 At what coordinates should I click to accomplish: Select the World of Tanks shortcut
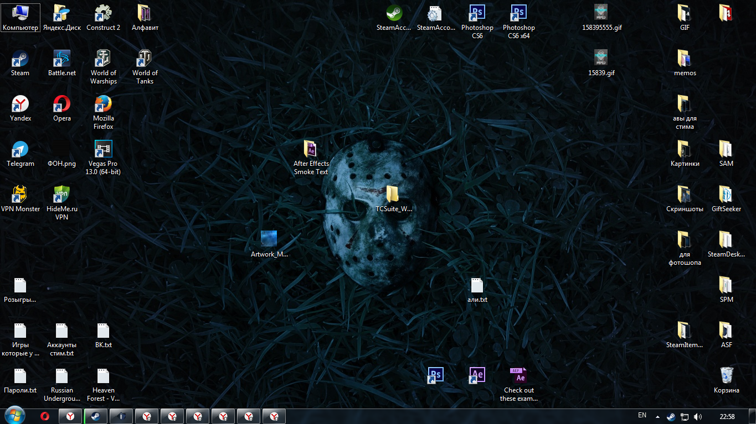(x=145, y=67)
